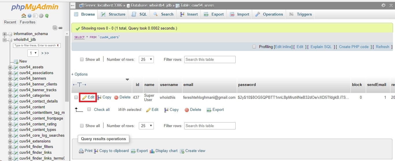Open the Import tab
The width and height of the screenshot is (395, 161).
(x=239, y=14)
